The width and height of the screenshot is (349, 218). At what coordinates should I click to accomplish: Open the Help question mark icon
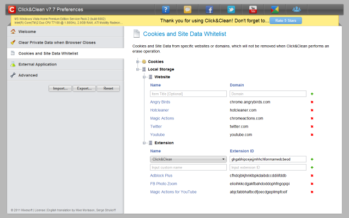click(x=166, y=10)
